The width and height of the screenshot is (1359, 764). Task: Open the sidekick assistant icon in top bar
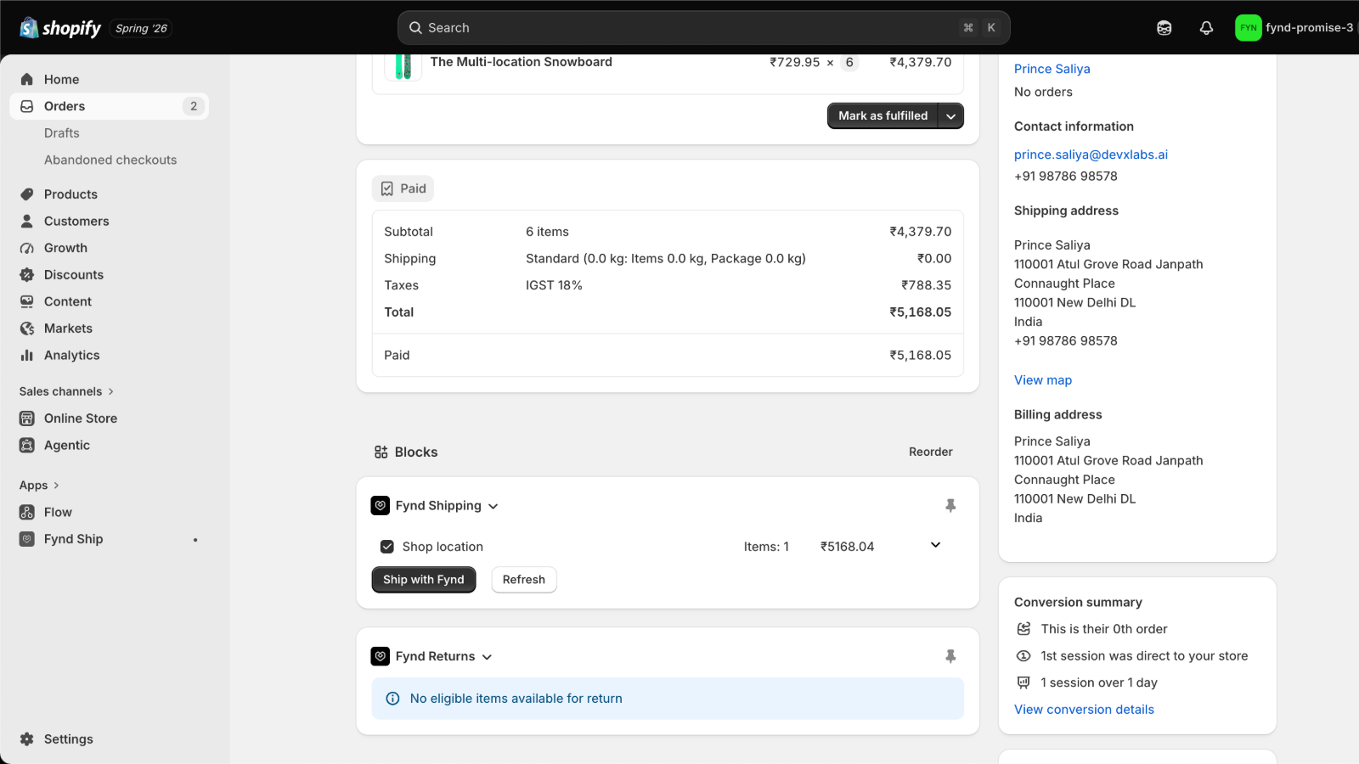pyautogui.click(x=1164, y=28)
